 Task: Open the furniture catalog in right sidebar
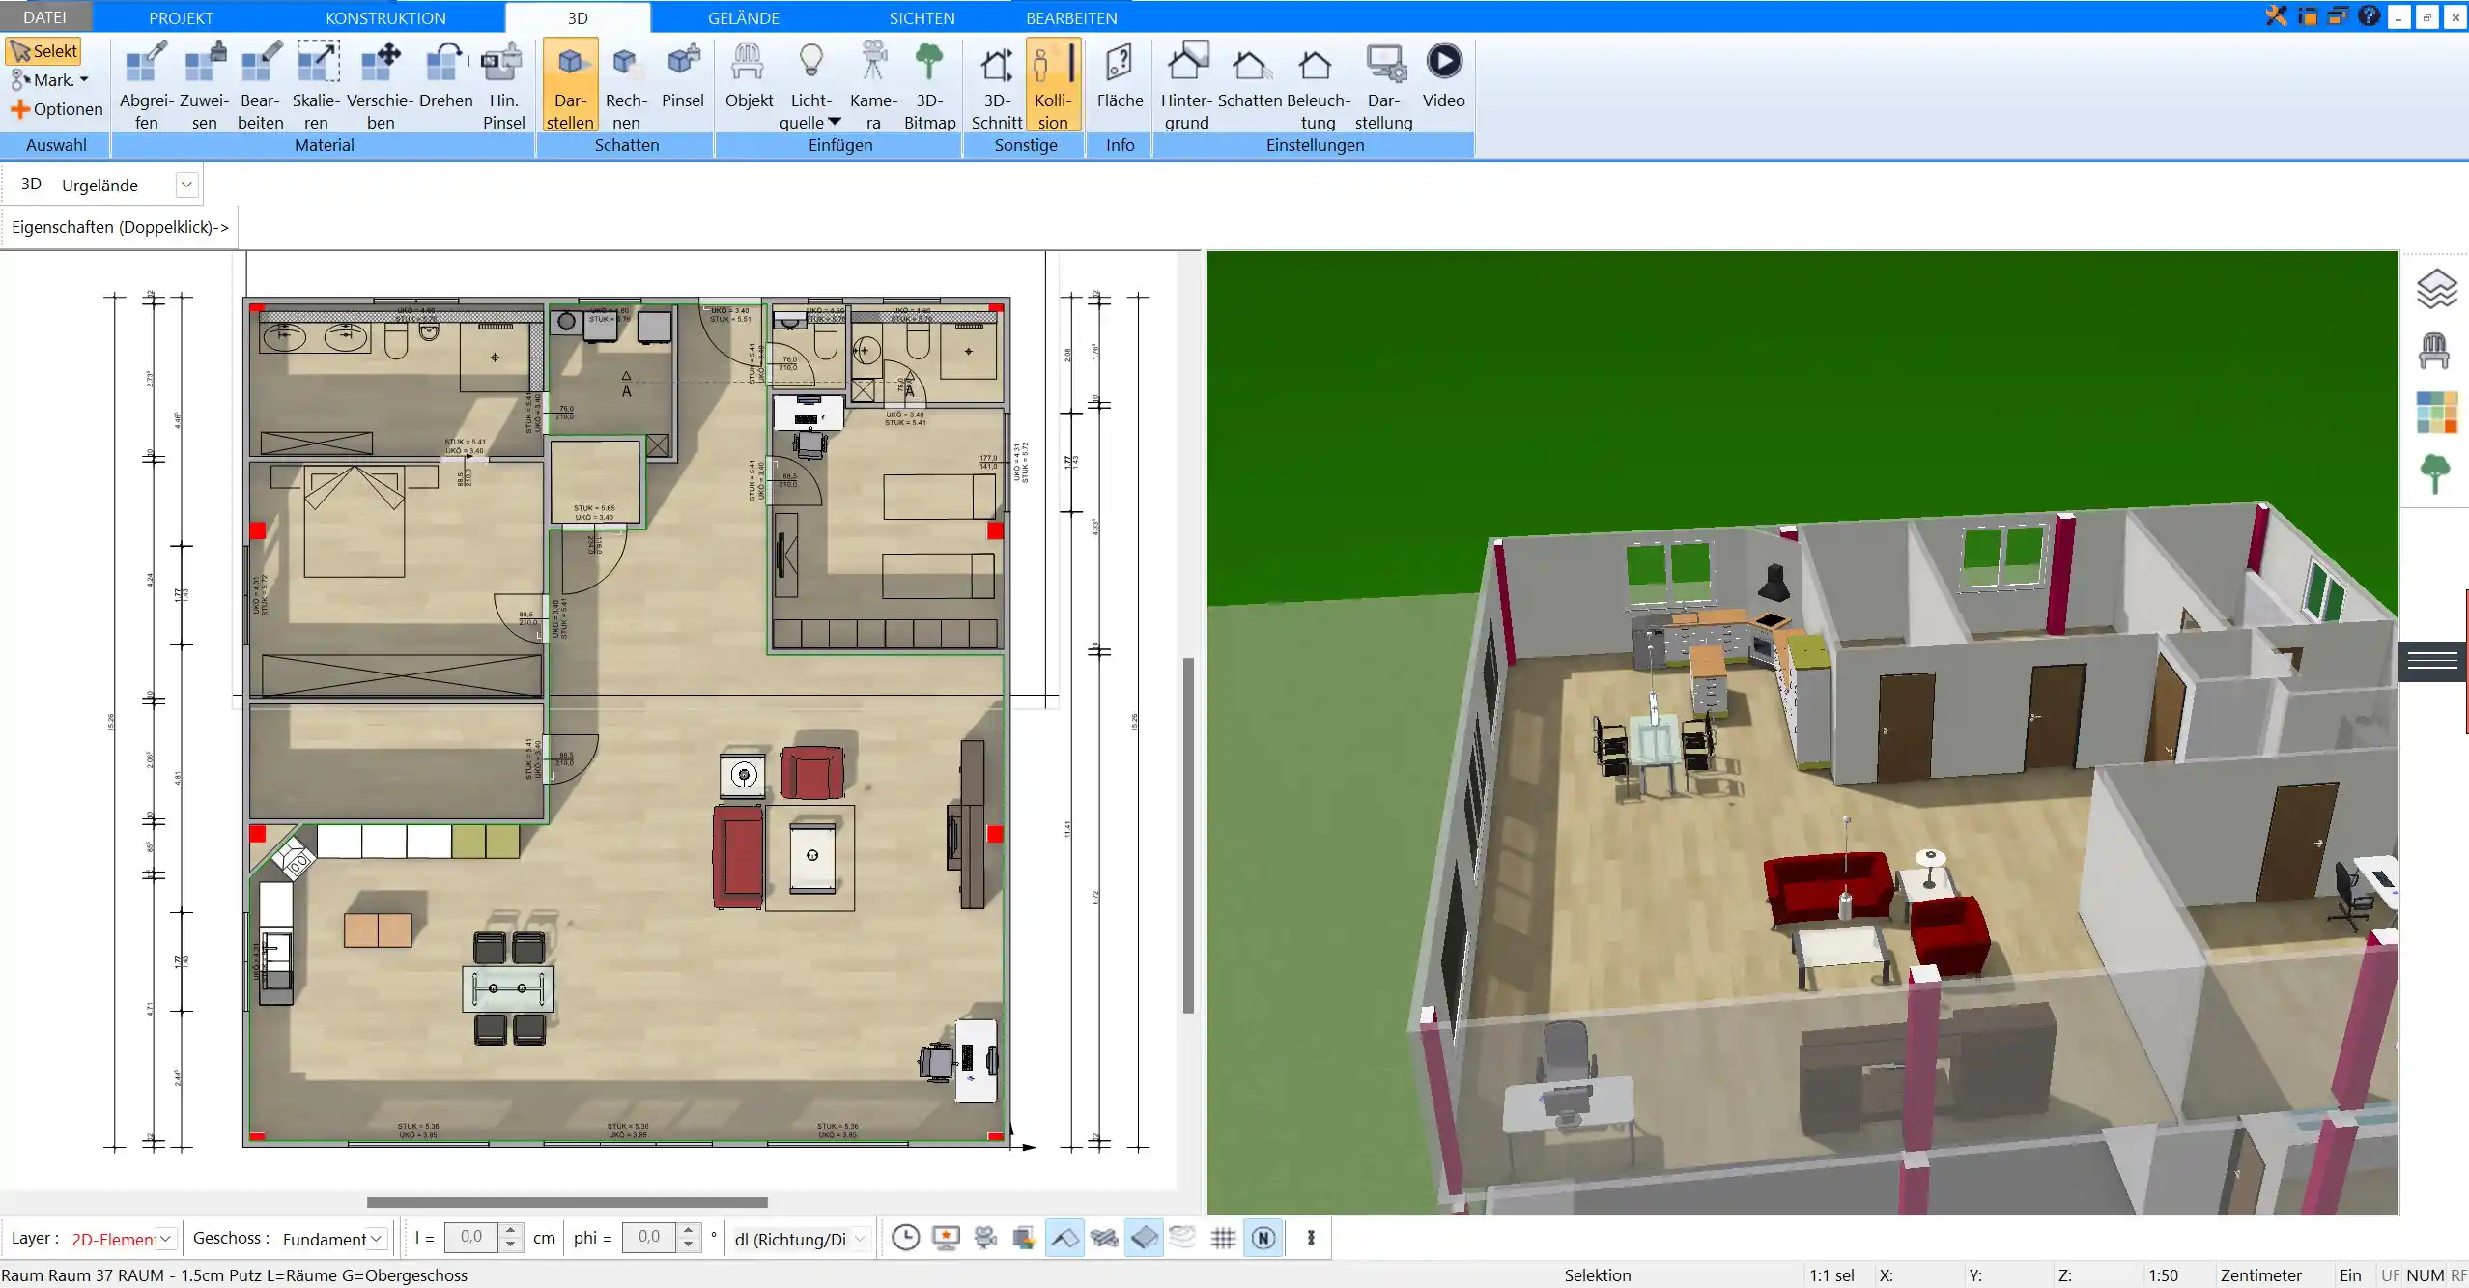tap(2434, 350)
